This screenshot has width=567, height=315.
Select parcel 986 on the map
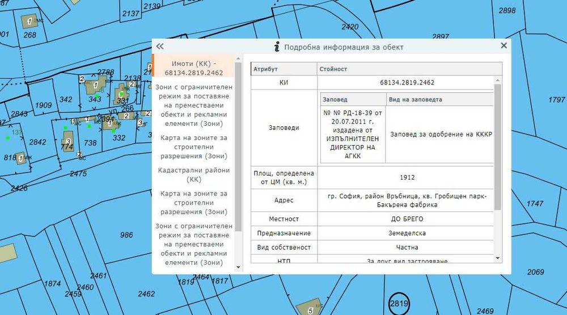[126, 235]
